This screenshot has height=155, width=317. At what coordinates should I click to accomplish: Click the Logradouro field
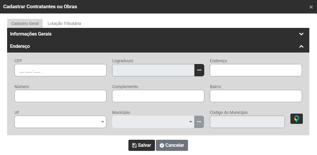coord(153,70)
